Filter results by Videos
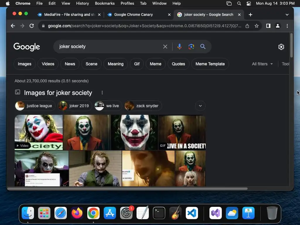The height and width of the screenshot is (225, 300). [x=48, y=64]
